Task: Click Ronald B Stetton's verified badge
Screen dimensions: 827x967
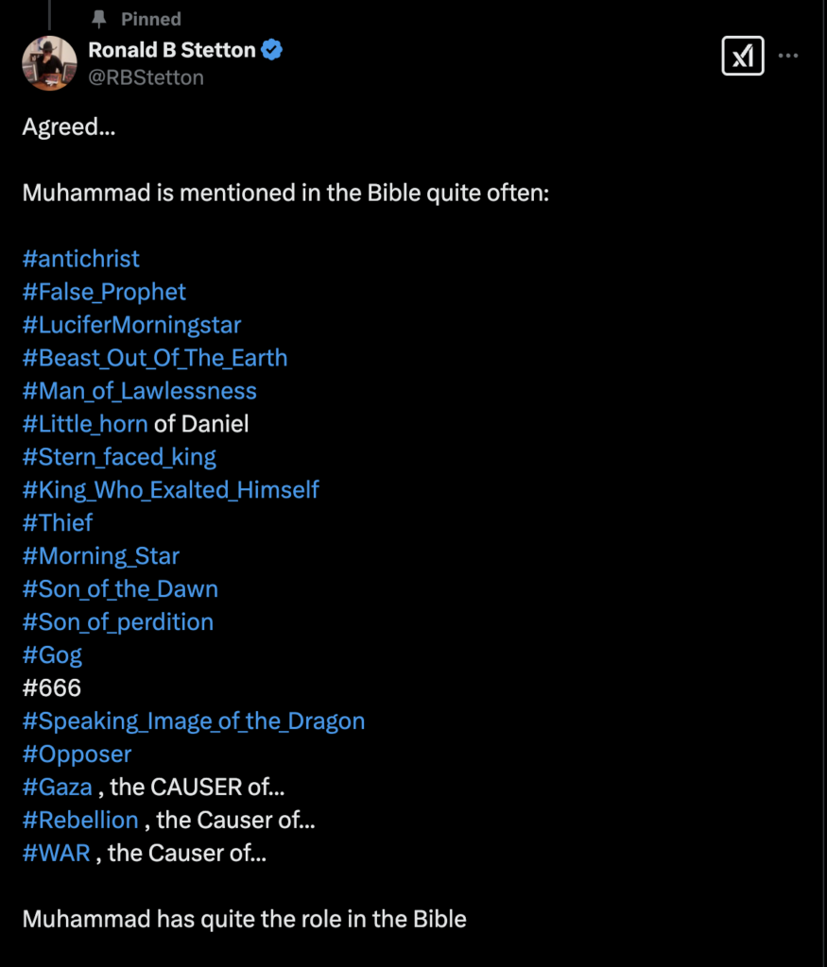Action: [272, 50]
